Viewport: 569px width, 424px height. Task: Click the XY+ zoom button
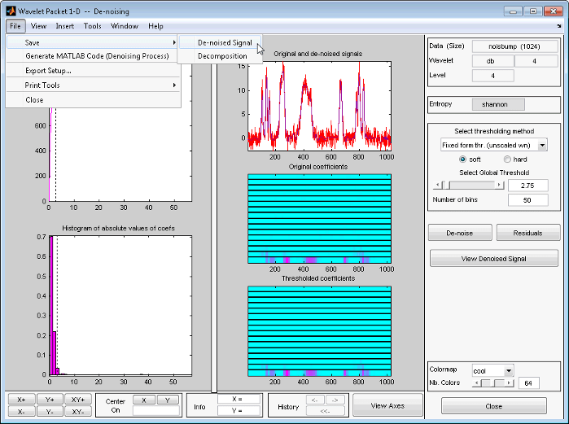coord(78,400)
